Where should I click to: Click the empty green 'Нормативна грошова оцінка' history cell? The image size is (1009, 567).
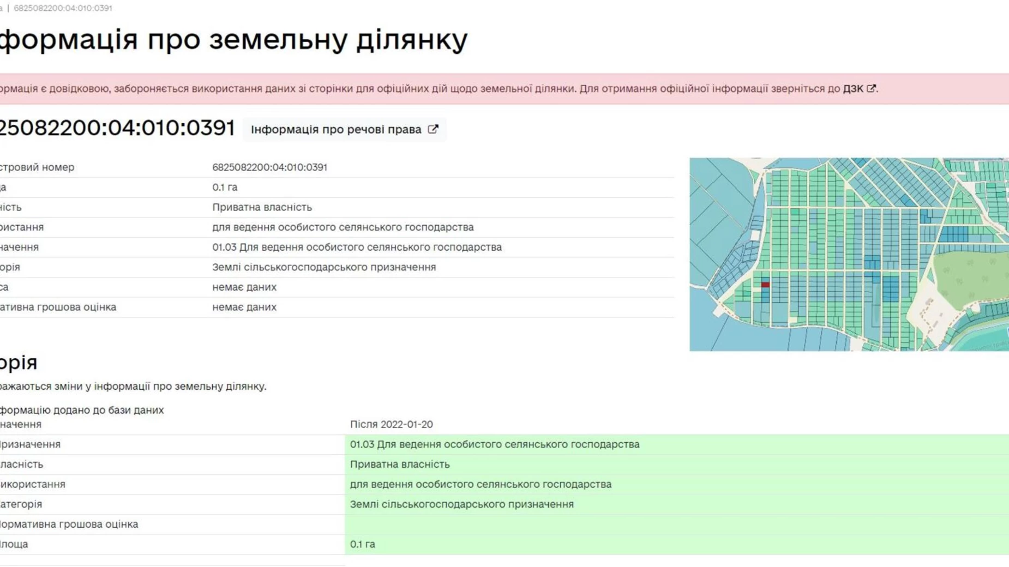click(676, 524)
